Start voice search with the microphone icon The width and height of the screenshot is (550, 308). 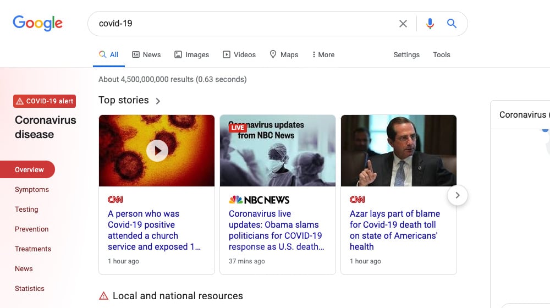point(430,24)
